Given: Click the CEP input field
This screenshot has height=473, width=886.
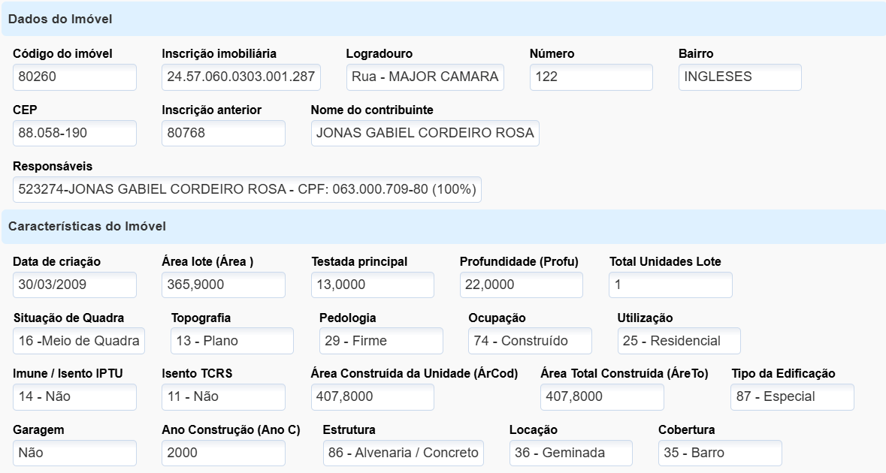Looking at the screenshot, I should pyautogui.click(x=74, y=133).
